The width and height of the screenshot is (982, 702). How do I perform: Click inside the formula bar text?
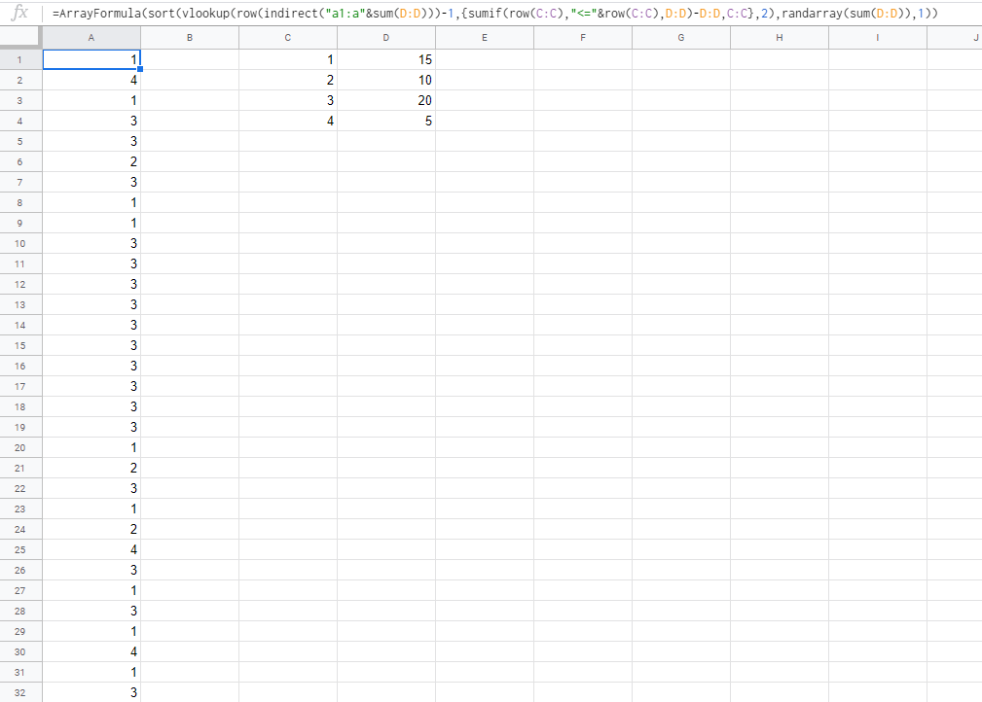coord(494,14)
